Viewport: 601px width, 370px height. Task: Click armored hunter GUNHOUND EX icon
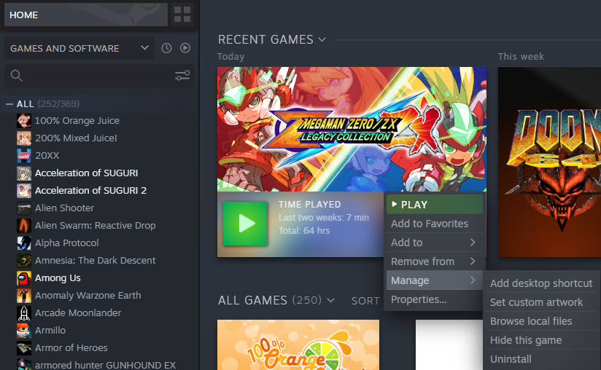(x=24, y=364)
